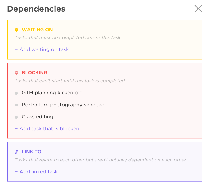Close the Dependencies dialog
The image size is (210, 189).
198,9
